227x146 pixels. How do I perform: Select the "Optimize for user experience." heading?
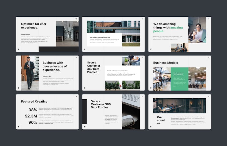pyautogui.click(x=34, y=26)
